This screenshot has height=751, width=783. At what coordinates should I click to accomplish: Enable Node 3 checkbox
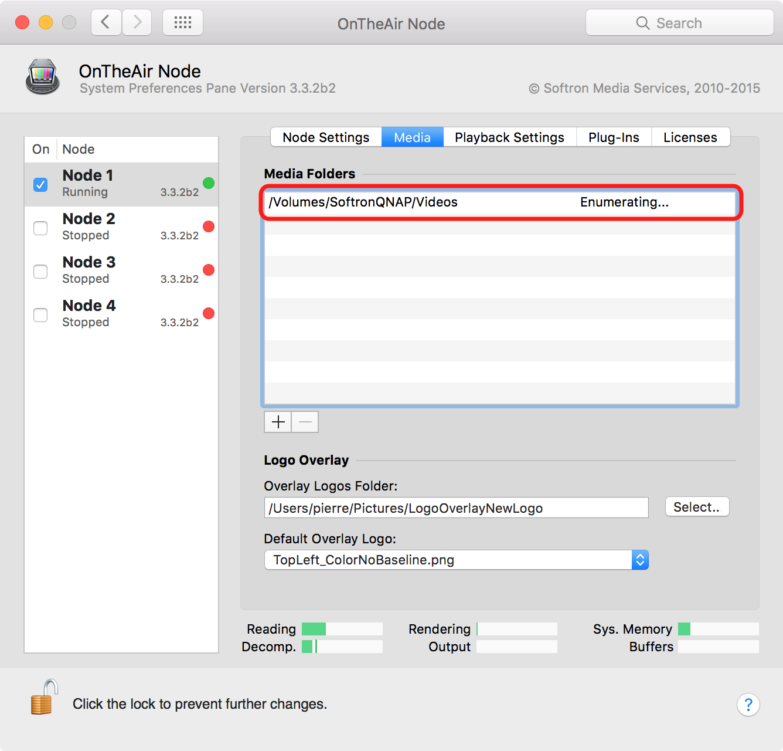tap(40, 271)
